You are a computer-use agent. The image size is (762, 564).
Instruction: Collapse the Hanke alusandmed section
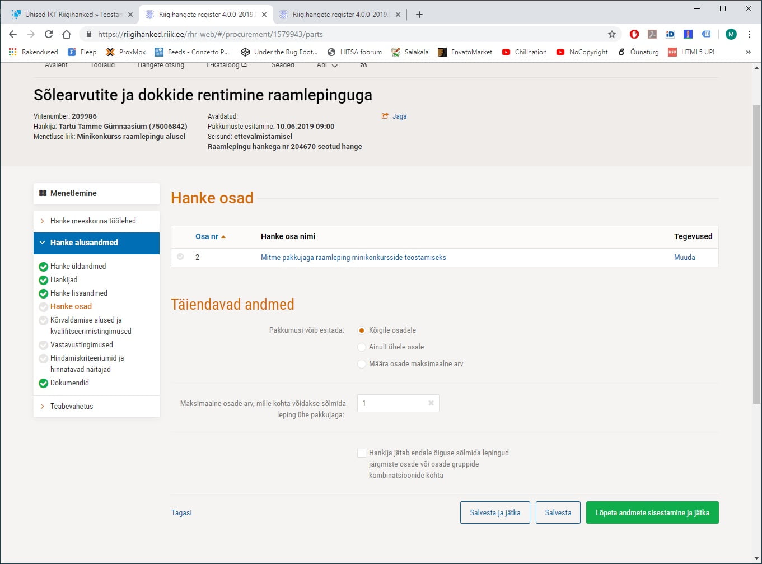tap(96, 243)
